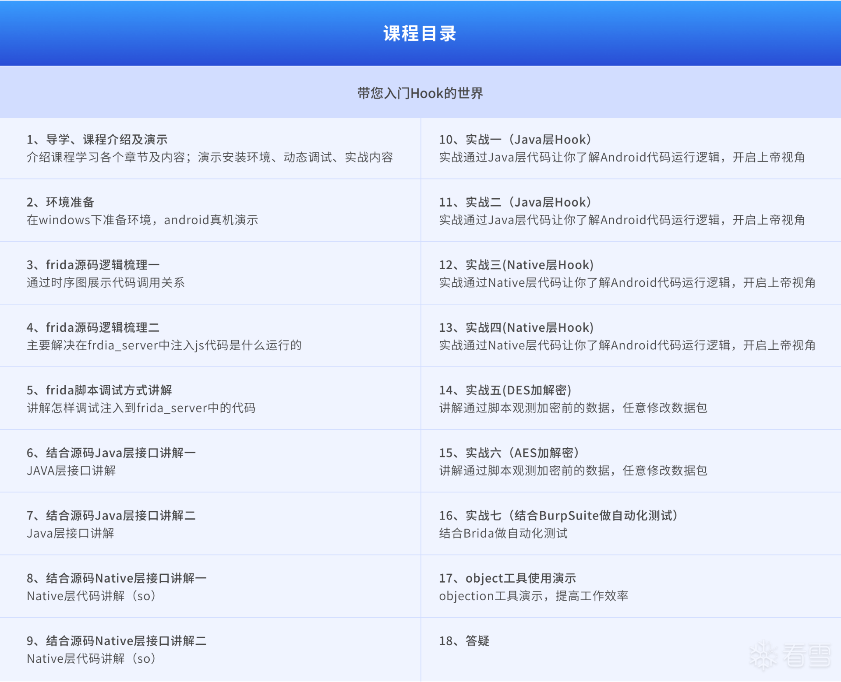841x682 pixels.
Task: Select lesson 14、实战五(DES加解密)
Action: point(505,390)
